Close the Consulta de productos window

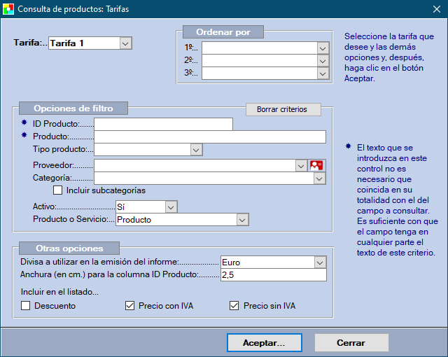435,9
